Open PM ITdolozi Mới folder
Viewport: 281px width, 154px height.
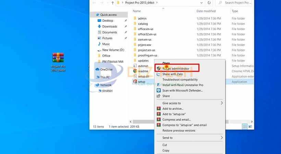pos(113,62)
